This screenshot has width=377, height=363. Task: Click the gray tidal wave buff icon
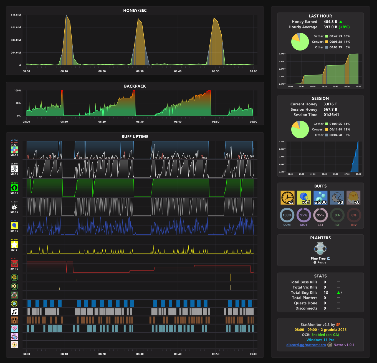click(337, 198)
